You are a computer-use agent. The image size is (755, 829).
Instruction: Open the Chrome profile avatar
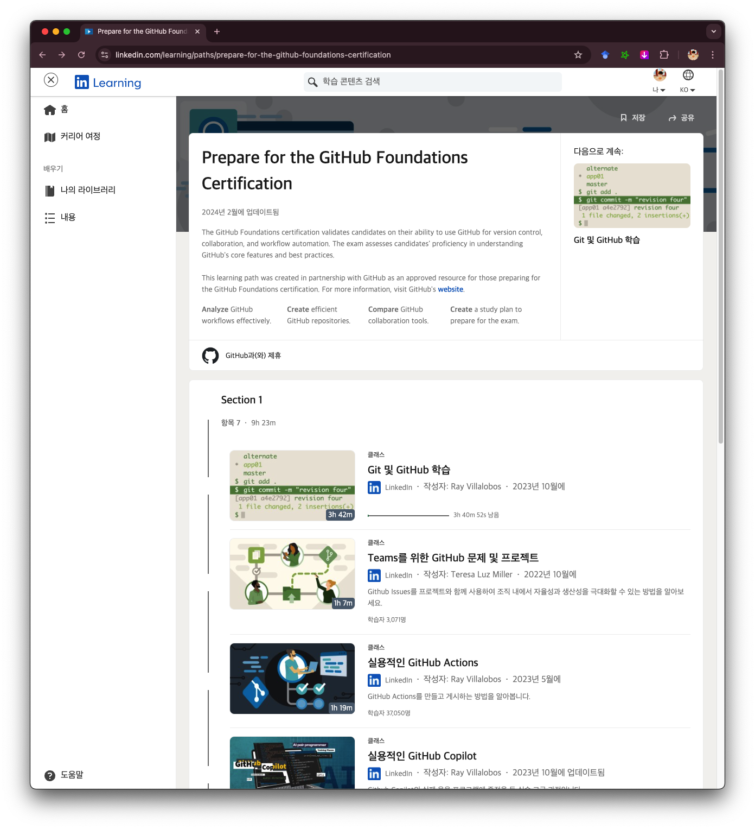[693, 55]
